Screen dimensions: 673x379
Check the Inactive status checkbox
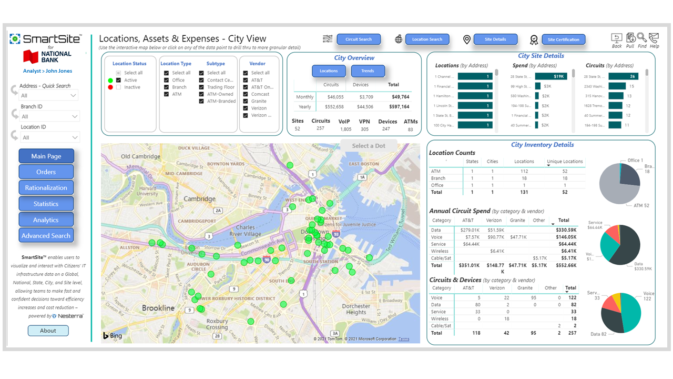coord(118,87)
